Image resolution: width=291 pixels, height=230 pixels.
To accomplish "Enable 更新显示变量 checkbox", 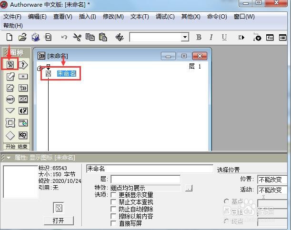I will coord(113,195).
